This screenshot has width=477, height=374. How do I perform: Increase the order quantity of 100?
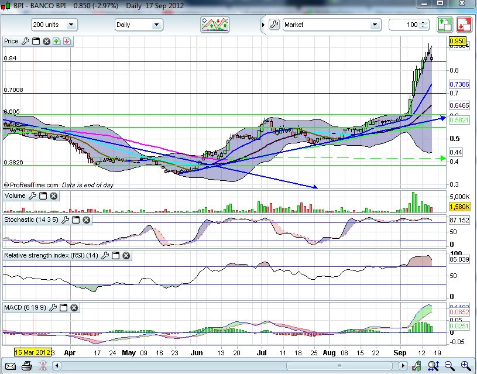423,22
